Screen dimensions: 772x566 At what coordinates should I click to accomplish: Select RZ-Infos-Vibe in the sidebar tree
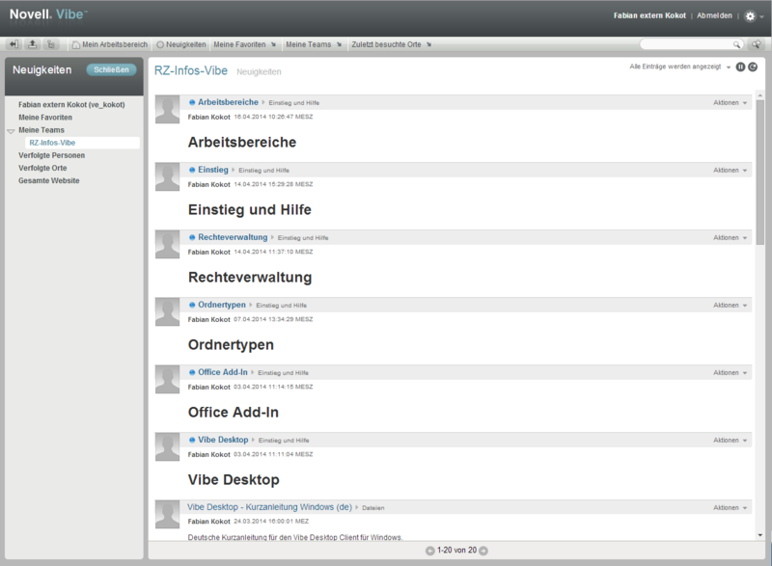pyautogui.click(x=52, y=143)
